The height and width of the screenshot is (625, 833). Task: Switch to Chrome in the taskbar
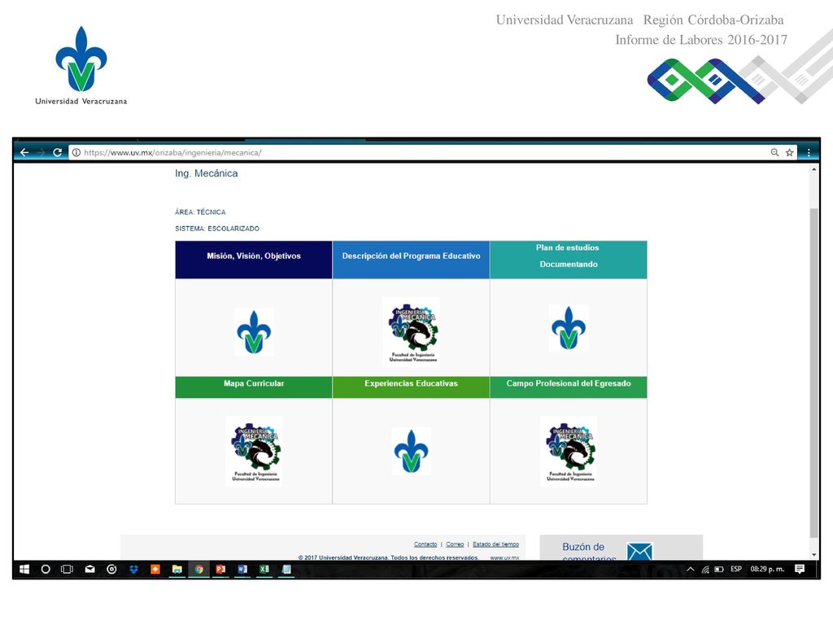[x=198, y=569]
